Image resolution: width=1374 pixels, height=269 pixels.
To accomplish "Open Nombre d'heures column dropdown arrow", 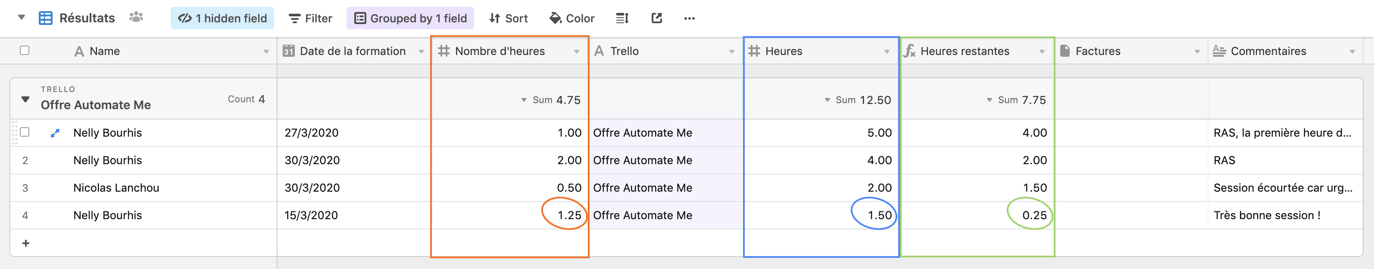I will [x=577, y=52].
